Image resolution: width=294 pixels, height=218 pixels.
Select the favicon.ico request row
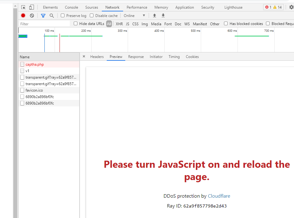point(49,90)
